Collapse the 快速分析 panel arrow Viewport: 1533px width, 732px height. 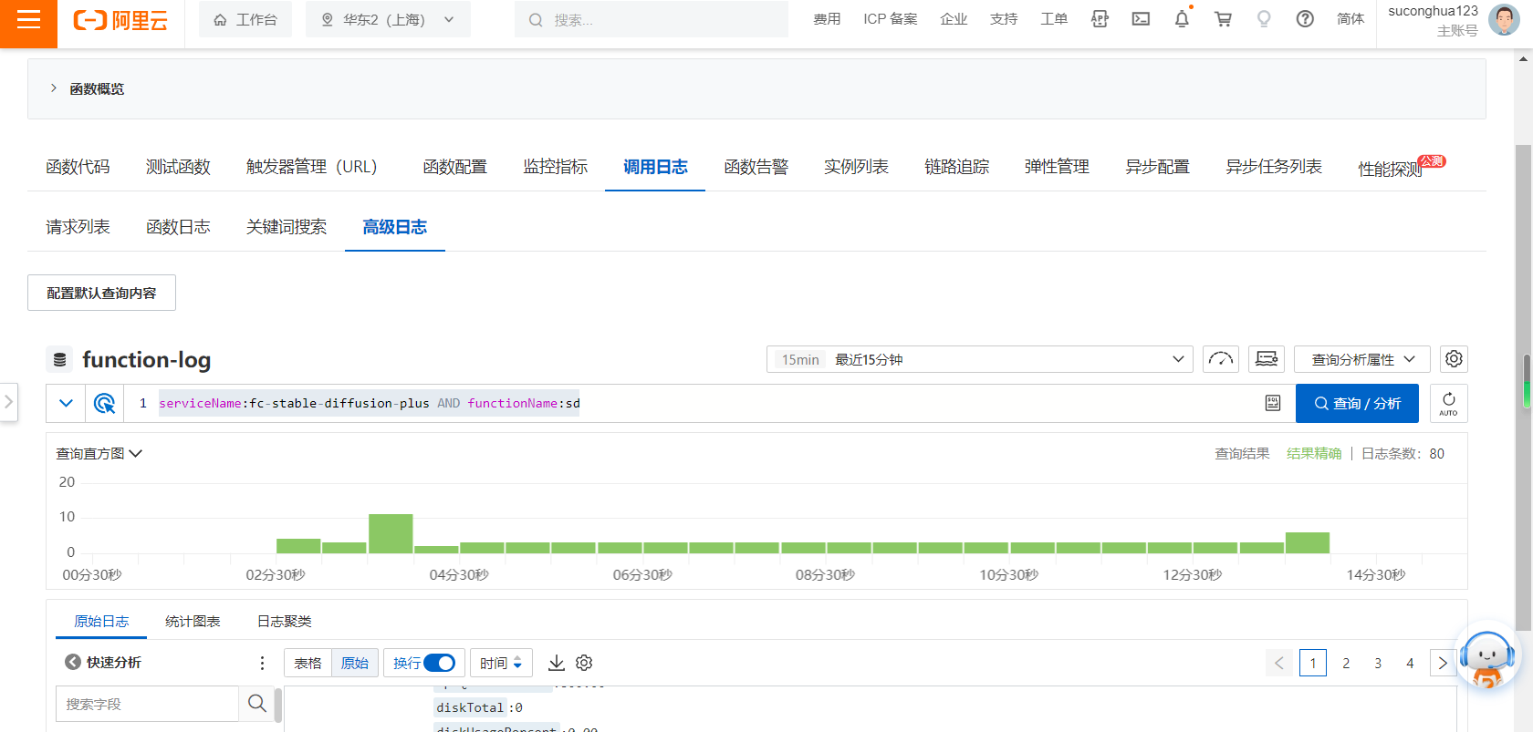(73, 662)
